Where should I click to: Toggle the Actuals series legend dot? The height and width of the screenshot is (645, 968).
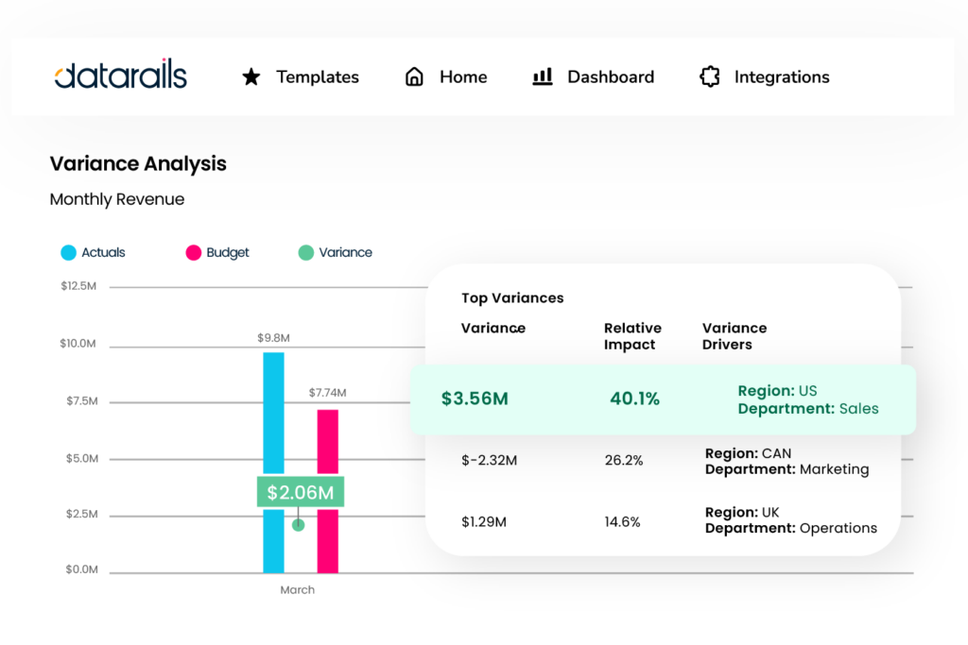click(x=67, y=252)
